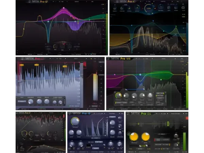Click the Pro-MB Attack knob
204x153 pixels.
pyautogui.click(x=134, y=96)
